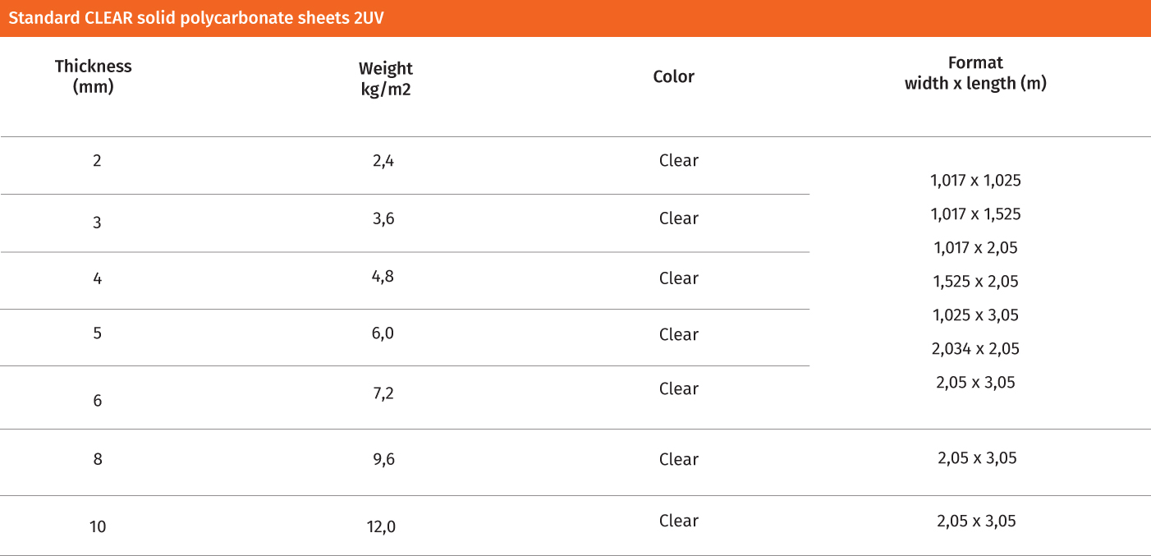Click the Weight kg/m2 column header
The width and height of the screenshot is (1151, 556).
[x=386, y=79]
